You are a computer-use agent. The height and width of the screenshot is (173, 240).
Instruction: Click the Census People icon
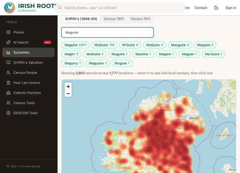pos(8,73)
